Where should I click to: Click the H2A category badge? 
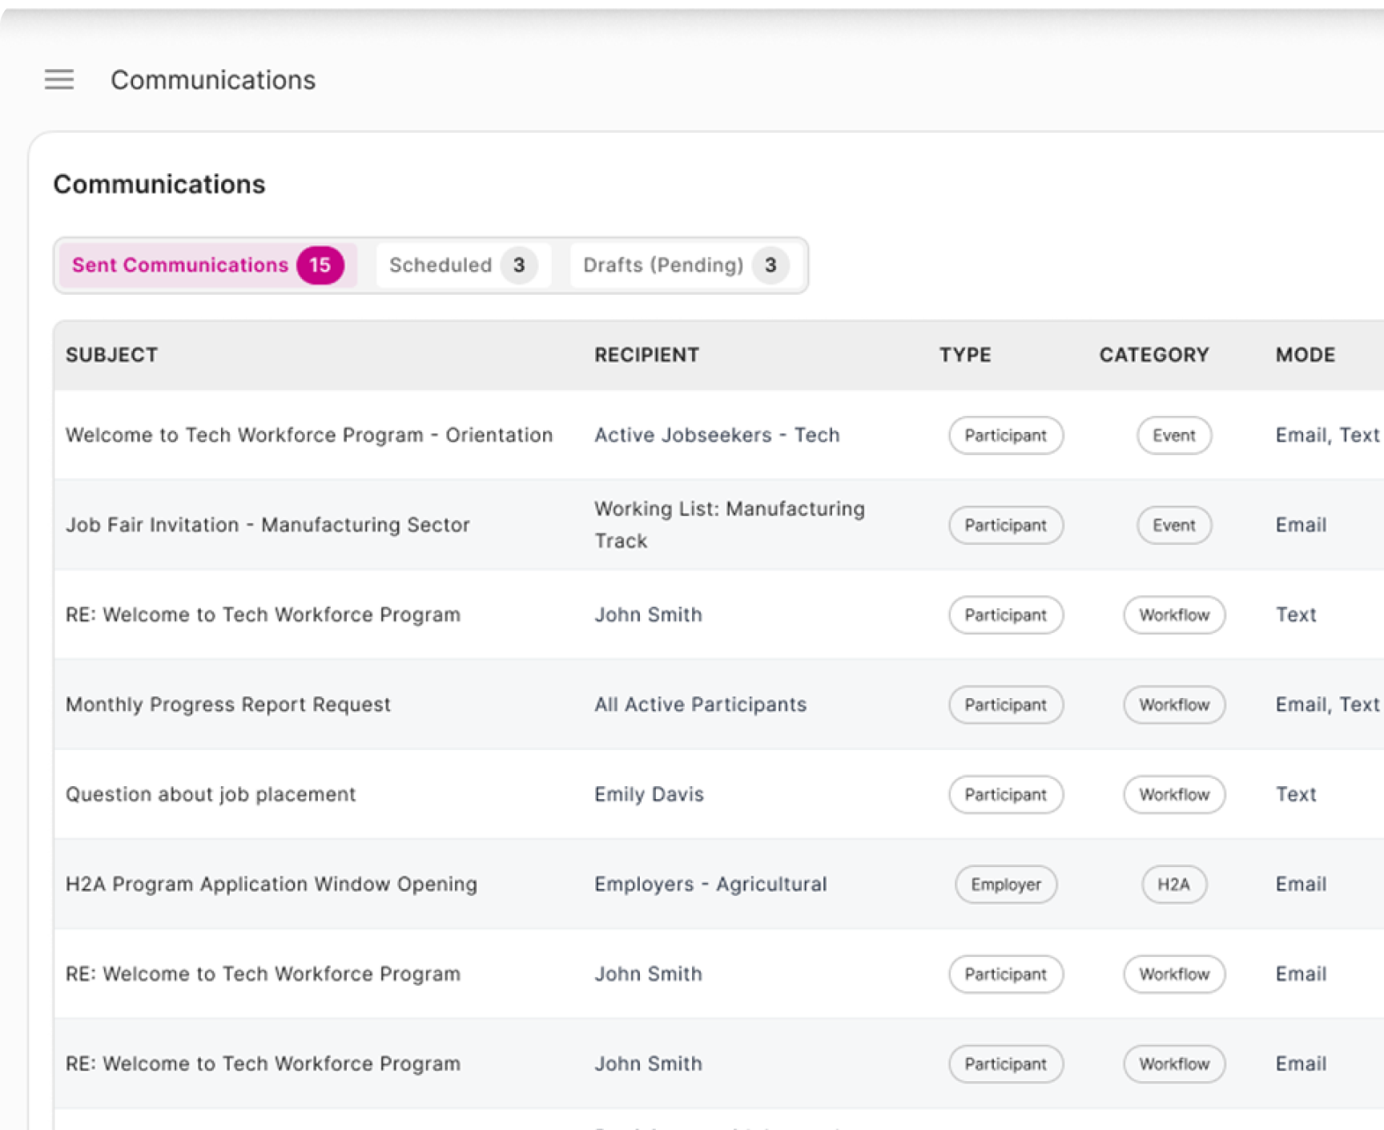1173,885
